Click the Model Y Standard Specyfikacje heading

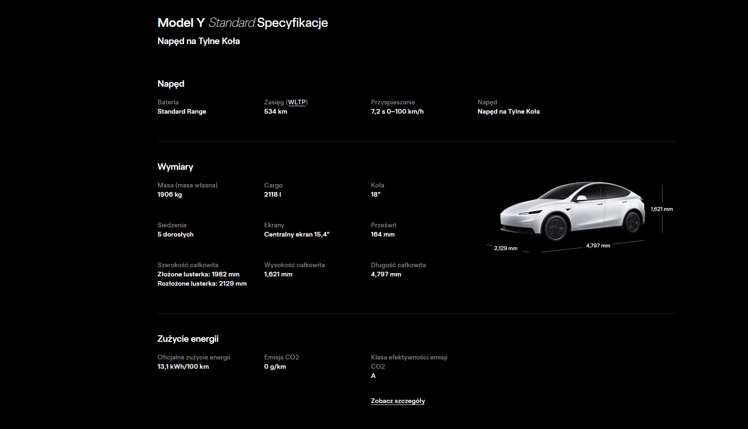pos(243,23)
